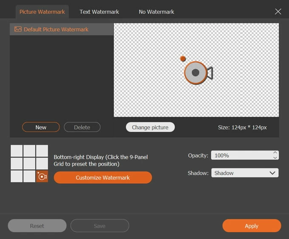Set watermark position to top-right grid cell

(42, 151)
